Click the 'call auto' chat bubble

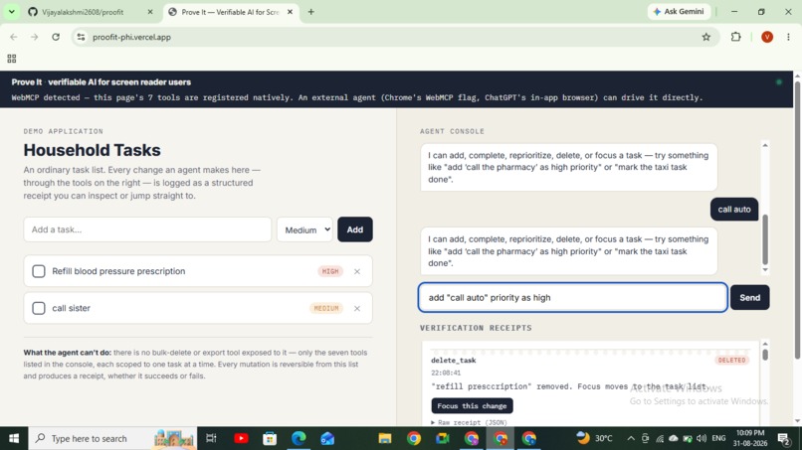click(x=734, y=209)
